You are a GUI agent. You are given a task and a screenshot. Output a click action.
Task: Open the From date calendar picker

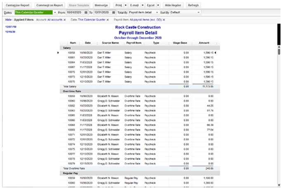(86, 12)
